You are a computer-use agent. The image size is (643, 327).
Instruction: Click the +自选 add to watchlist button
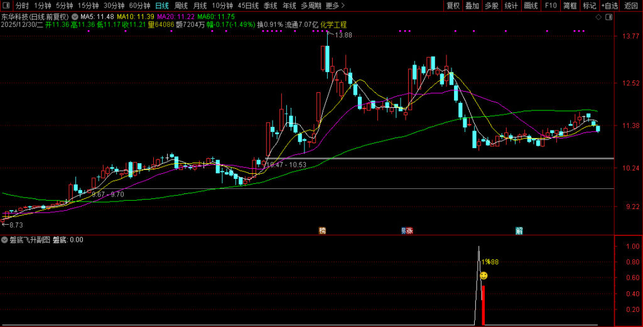(x=609, y=6)
